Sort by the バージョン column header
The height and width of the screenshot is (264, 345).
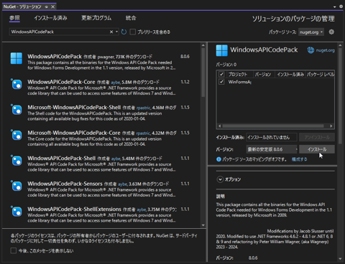coord(263,75)
